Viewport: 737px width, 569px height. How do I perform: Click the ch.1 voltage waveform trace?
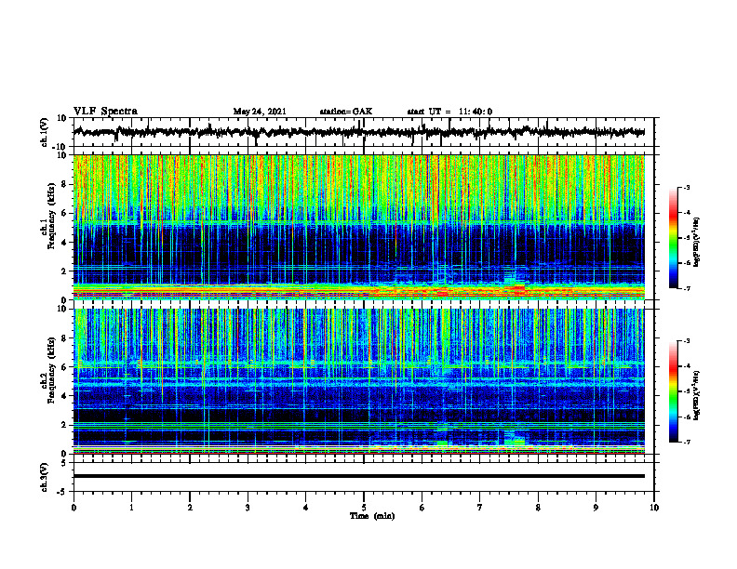tap(358, 132)
